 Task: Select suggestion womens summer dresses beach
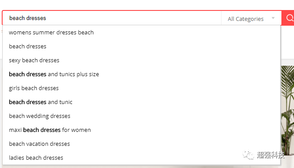(x=142, y=32)
